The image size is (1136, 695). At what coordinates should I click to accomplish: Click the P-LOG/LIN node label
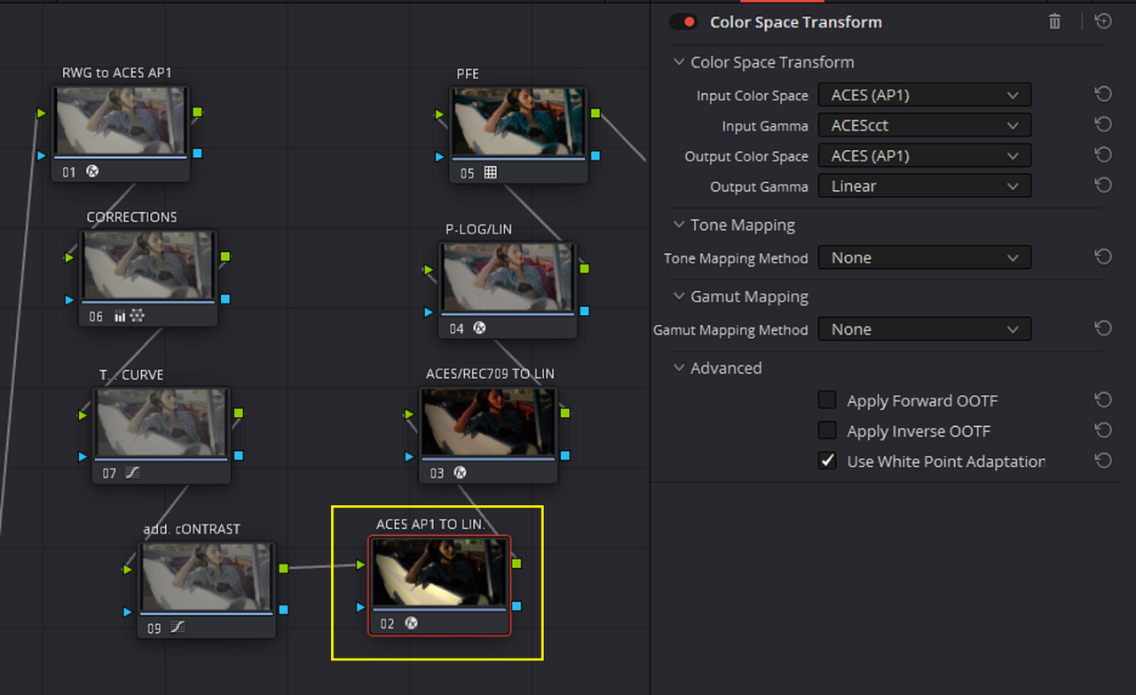pos(478,229)
